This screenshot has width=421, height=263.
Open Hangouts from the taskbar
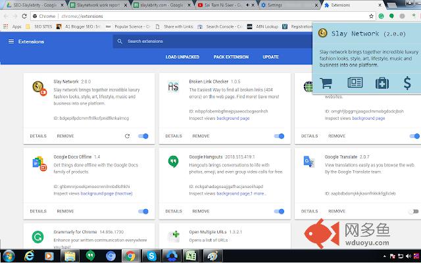[x=91, y=256]
